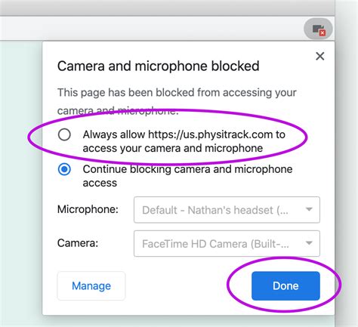Click the arrow on FaceTime HD Camera dropdown

point(309,243)
